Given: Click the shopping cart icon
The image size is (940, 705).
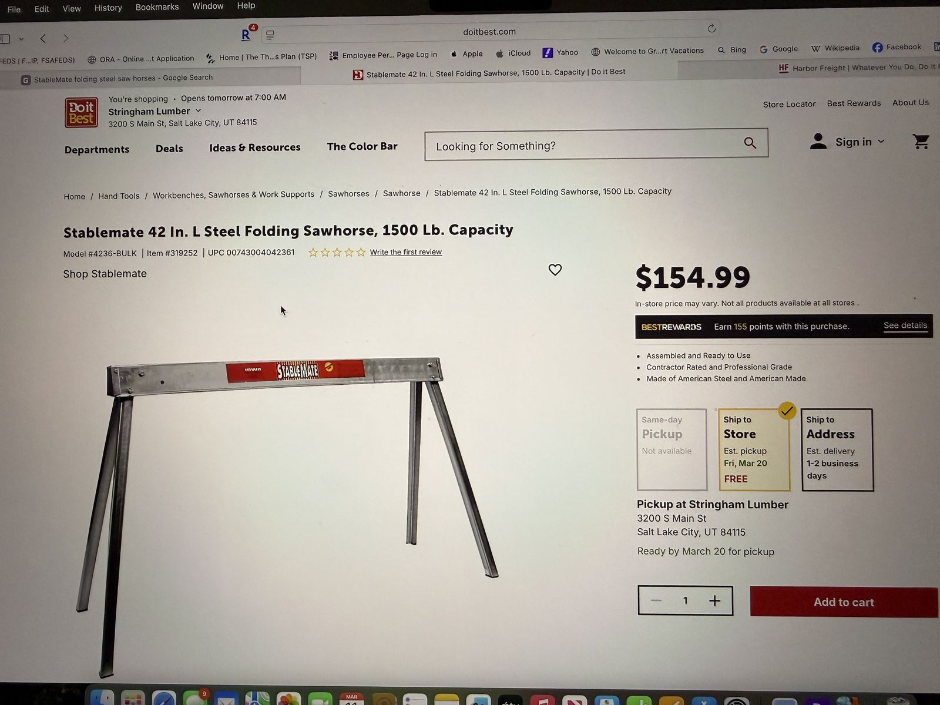Looking at the screenshot, I should tap(921, 142).
